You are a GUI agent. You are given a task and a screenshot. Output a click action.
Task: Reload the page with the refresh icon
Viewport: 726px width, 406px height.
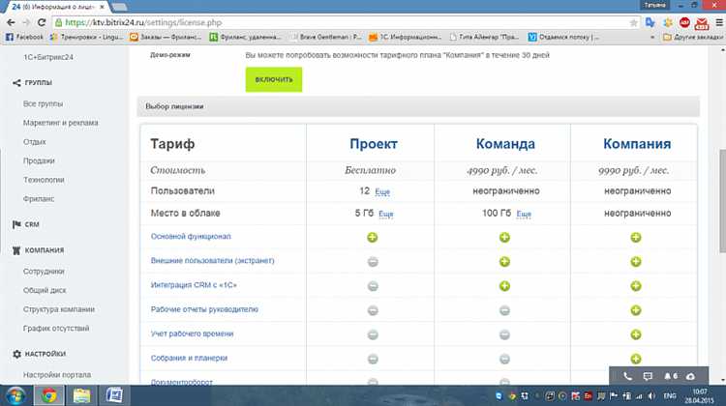[42, 22]
